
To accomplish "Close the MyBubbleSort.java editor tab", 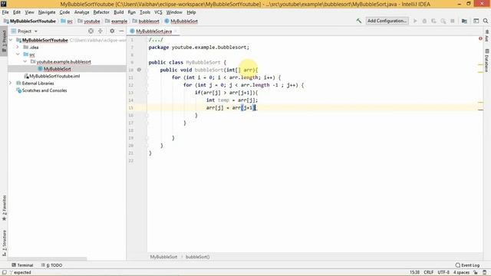I will tap(176, 31).
